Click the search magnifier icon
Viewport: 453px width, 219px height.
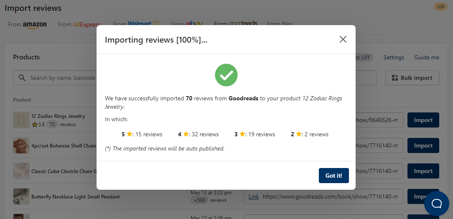coord(22,78)
